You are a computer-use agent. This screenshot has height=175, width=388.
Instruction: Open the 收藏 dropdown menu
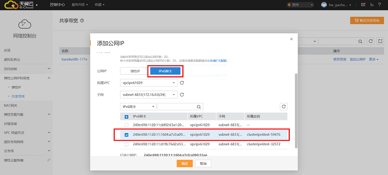(99, 5)
